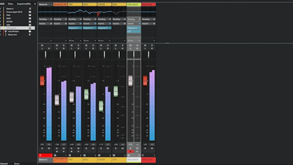The height and width of the screenshot is (165, 293).
Task: Uncheck visibility of PNO in list
Action: coord(0,15)
